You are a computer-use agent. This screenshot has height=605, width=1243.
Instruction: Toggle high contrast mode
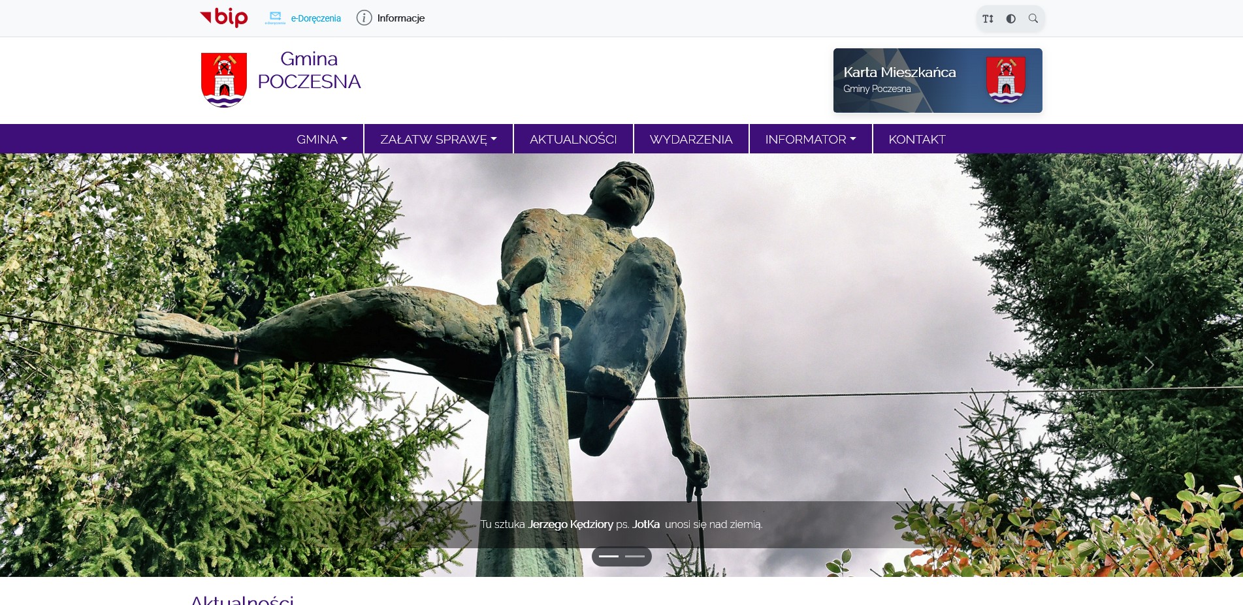[x=1010, y=19]
